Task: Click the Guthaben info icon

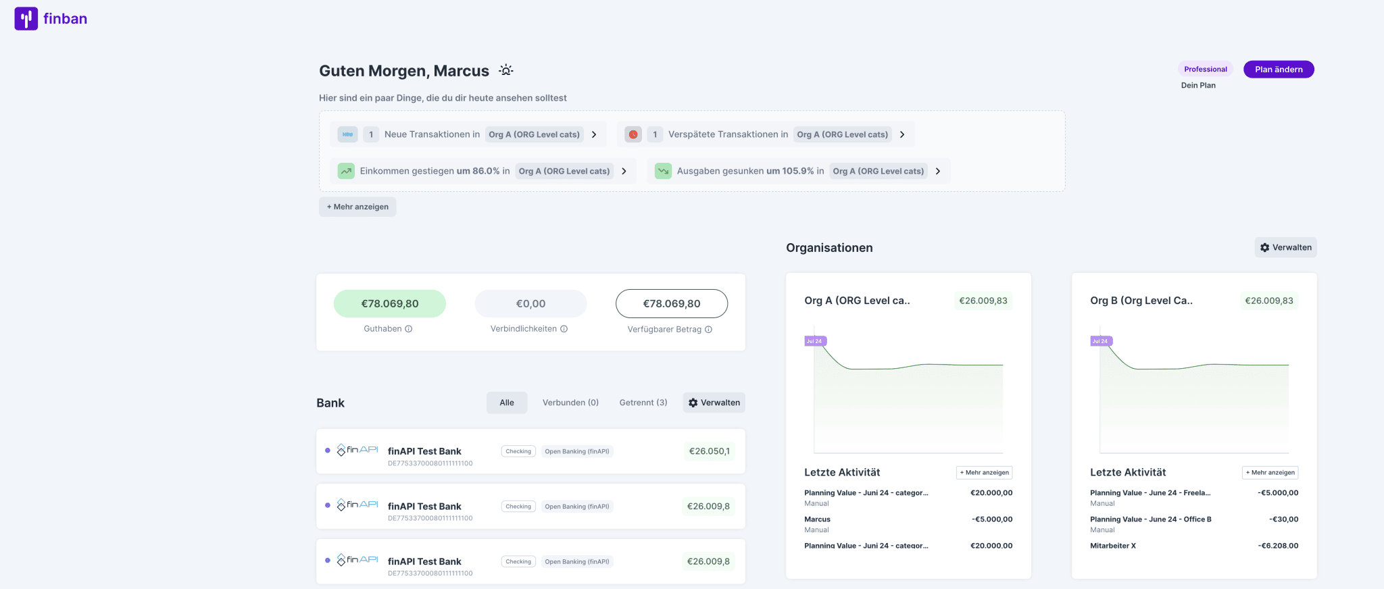Action: pyautogui.click(x=408, y=329)
